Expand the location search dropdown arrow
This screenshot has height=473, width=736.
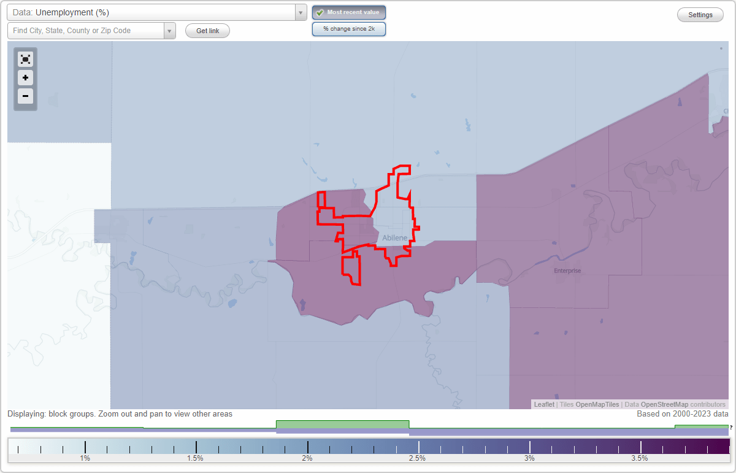(170, 30)
